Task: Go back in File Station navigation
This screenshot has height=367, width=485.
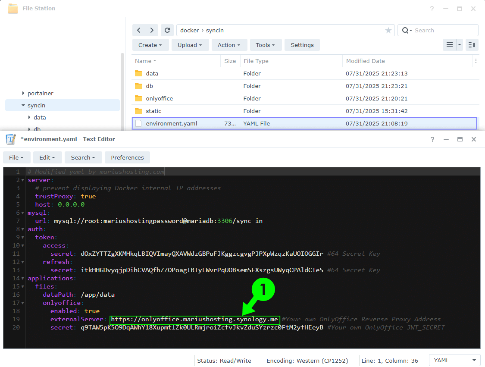Action: [139, 30]
